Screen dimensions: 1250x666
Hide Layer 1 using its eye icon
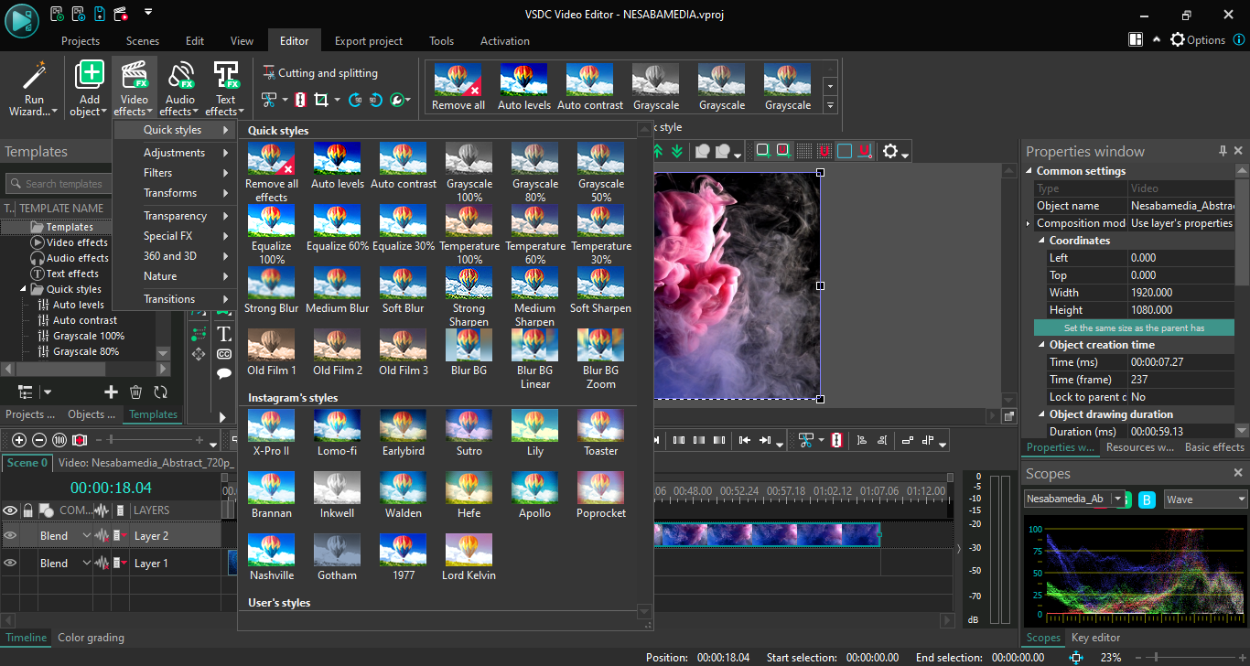11,564
